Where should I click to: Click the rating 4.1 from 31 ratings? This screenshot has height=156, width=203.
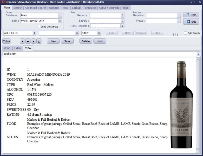click(x=40, y=115)
